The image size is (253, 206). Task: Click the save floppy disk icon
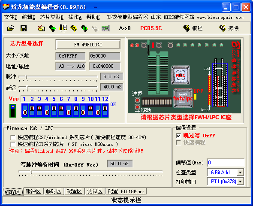[24, 28]
